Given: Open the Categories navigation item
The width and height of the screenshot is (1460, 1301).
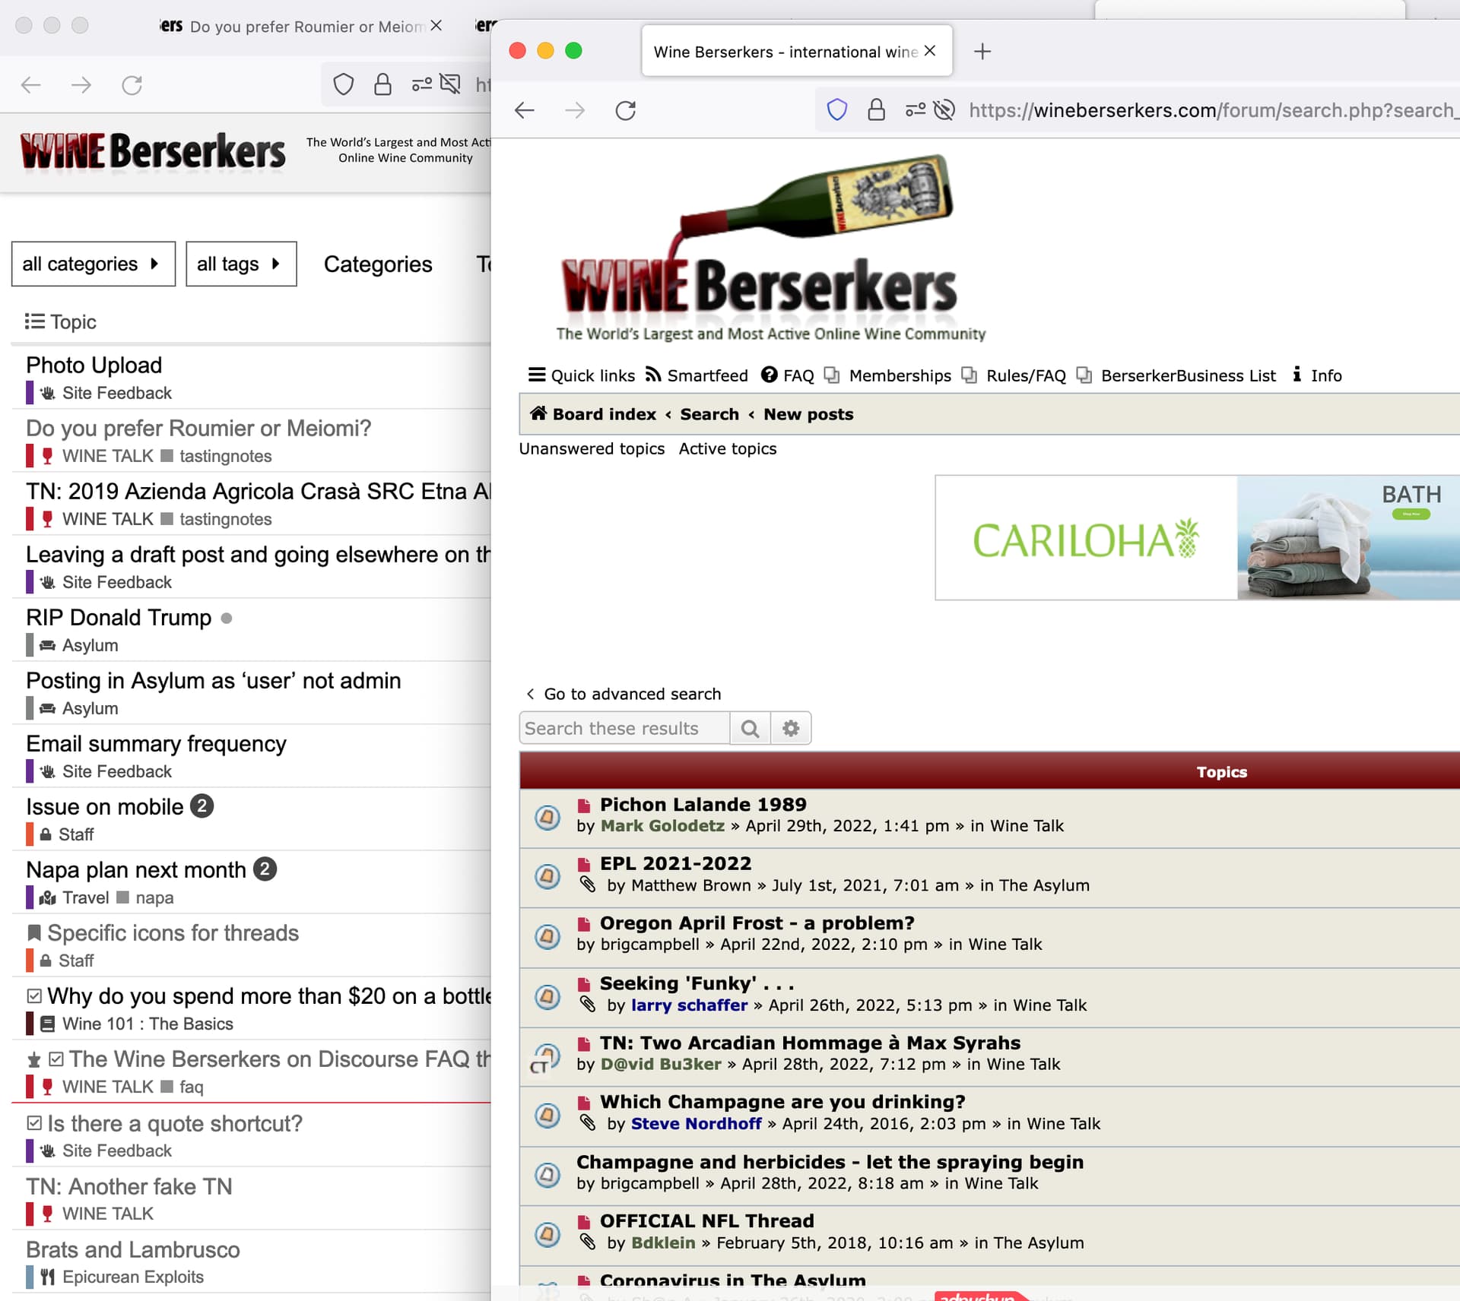Looking at the screenshot, I should point(377,264).
